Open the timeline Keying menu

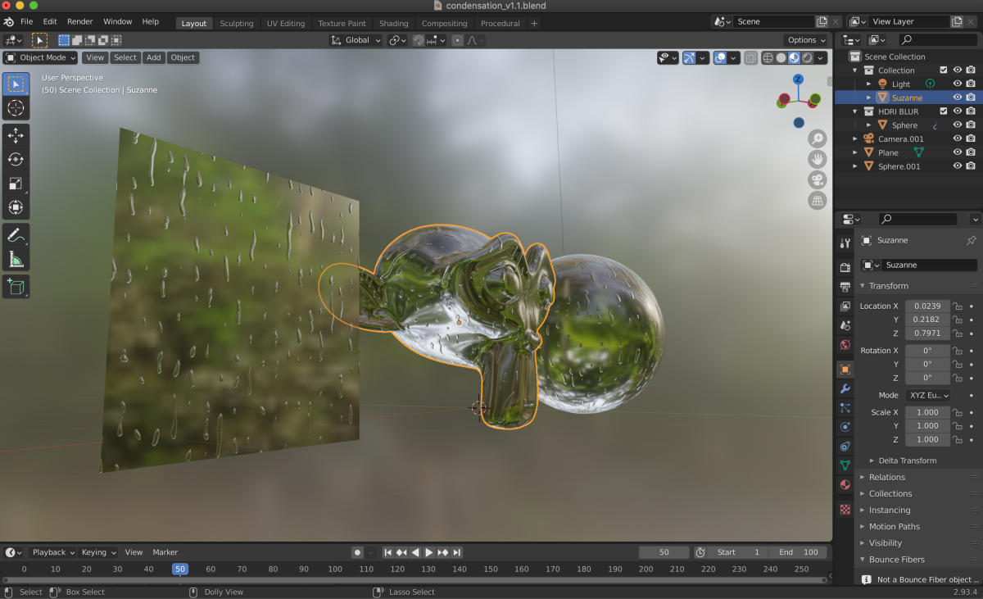(x=98, y=552)
